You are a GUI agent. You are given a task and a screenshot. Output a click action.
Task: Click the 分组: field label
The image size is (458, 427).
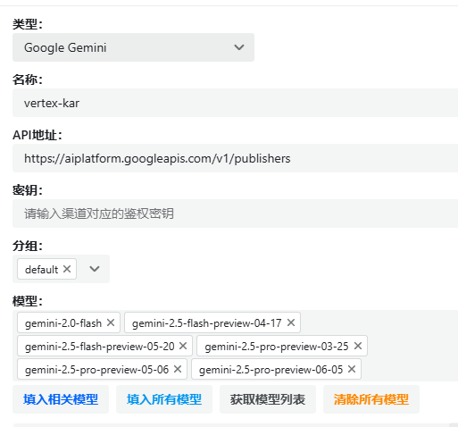click(28, 246)
